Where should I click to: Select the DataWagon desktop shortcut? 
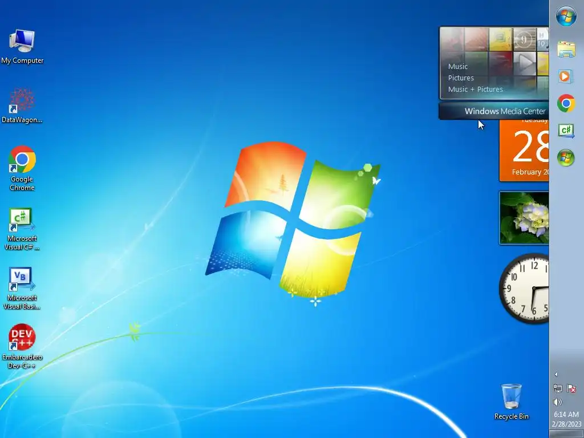[22, 106]
